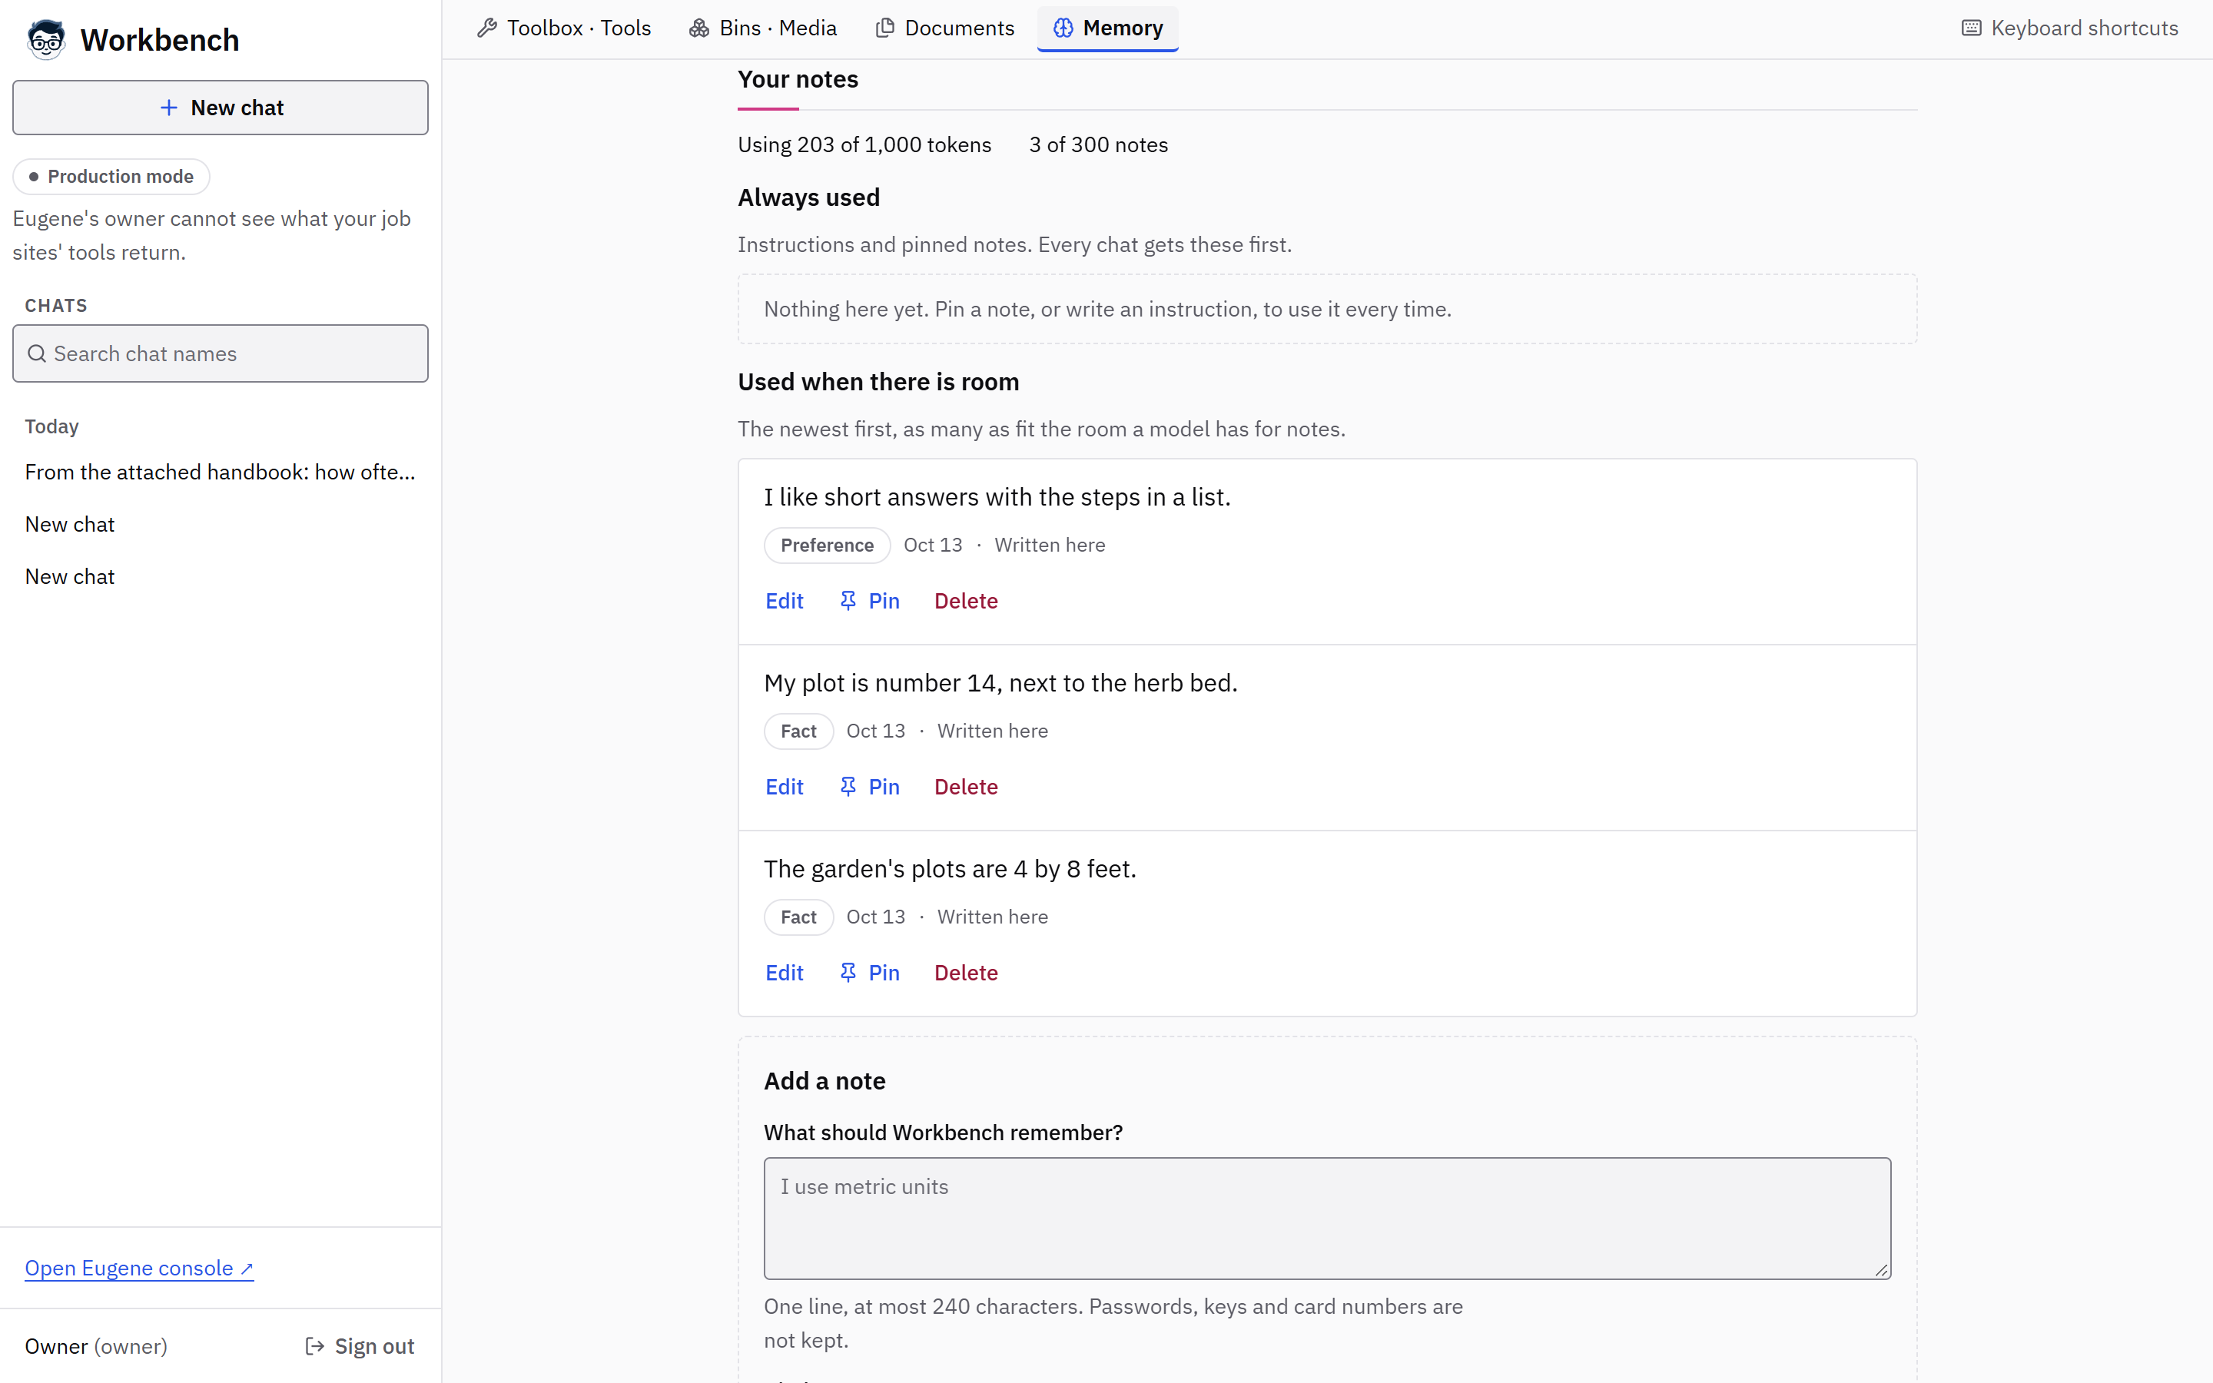The image size is (2213, 1383).
Task: Edit the garden's plots 4 by 8 note
Action: [785, 972]
